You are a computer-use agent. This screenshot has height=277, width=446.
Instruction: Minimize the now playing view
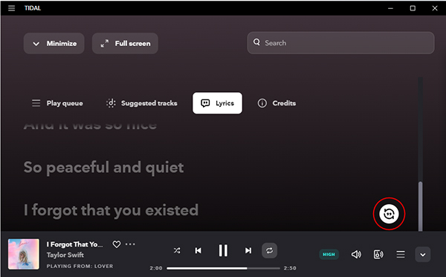coord(54,44)
